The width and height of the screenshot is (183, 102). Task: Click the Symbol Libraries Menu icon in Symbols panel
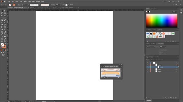[147, 41]
